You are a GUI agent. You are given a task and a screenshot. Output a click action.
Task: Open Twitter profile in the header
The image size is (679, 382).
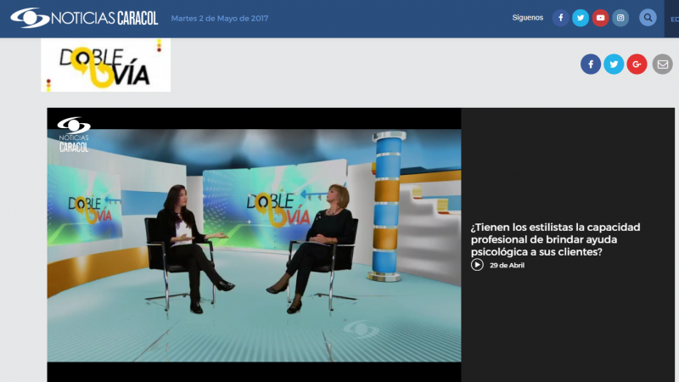click(581, 18)
